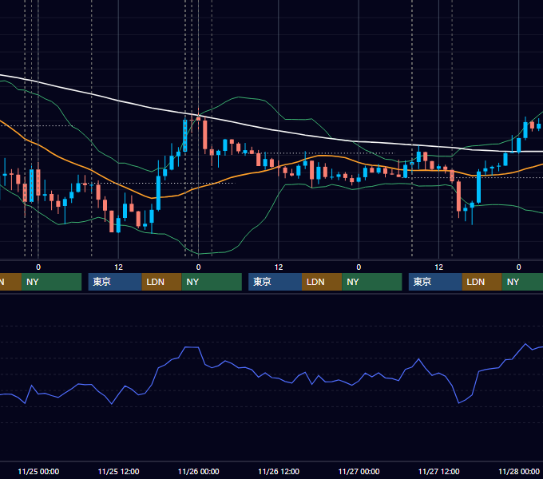This screenshot has height=479, width=543.
Task: Click the hour label 0 above 11/27 00:00
Action: 359,267
